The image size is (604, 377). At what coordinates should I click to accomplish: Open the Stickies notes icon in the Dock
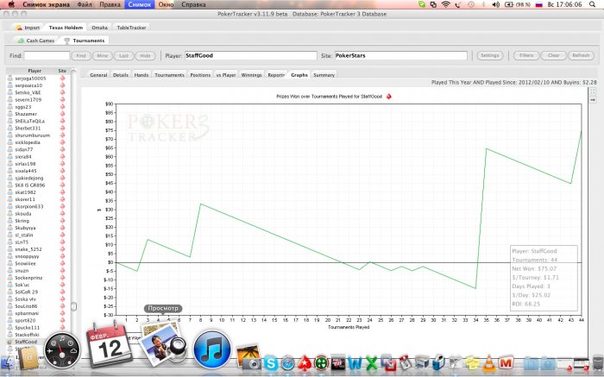(472, 363)
